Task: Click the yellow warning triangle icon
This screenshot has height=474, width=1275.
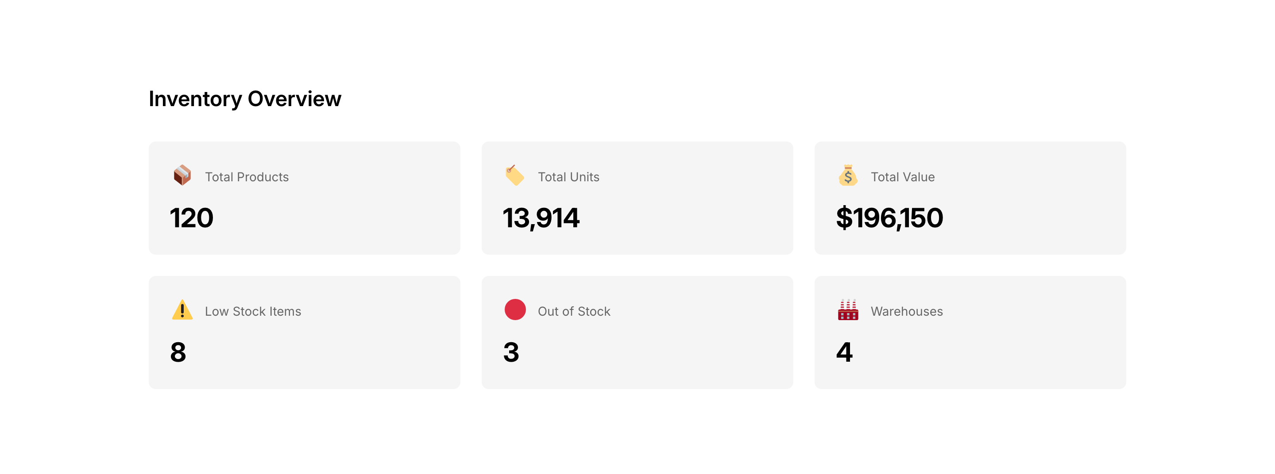Action: point(182,310)
